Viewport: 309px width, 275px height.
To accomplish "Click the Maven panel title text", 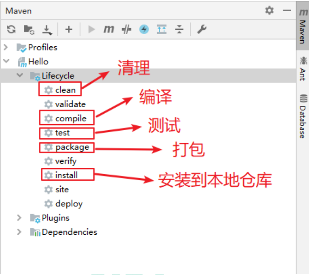I will pyautogui.click(x=18, y=11).
